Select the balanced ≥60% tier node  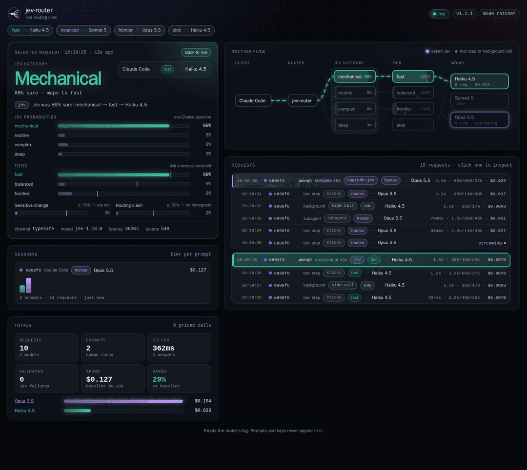tap(413, 93)
